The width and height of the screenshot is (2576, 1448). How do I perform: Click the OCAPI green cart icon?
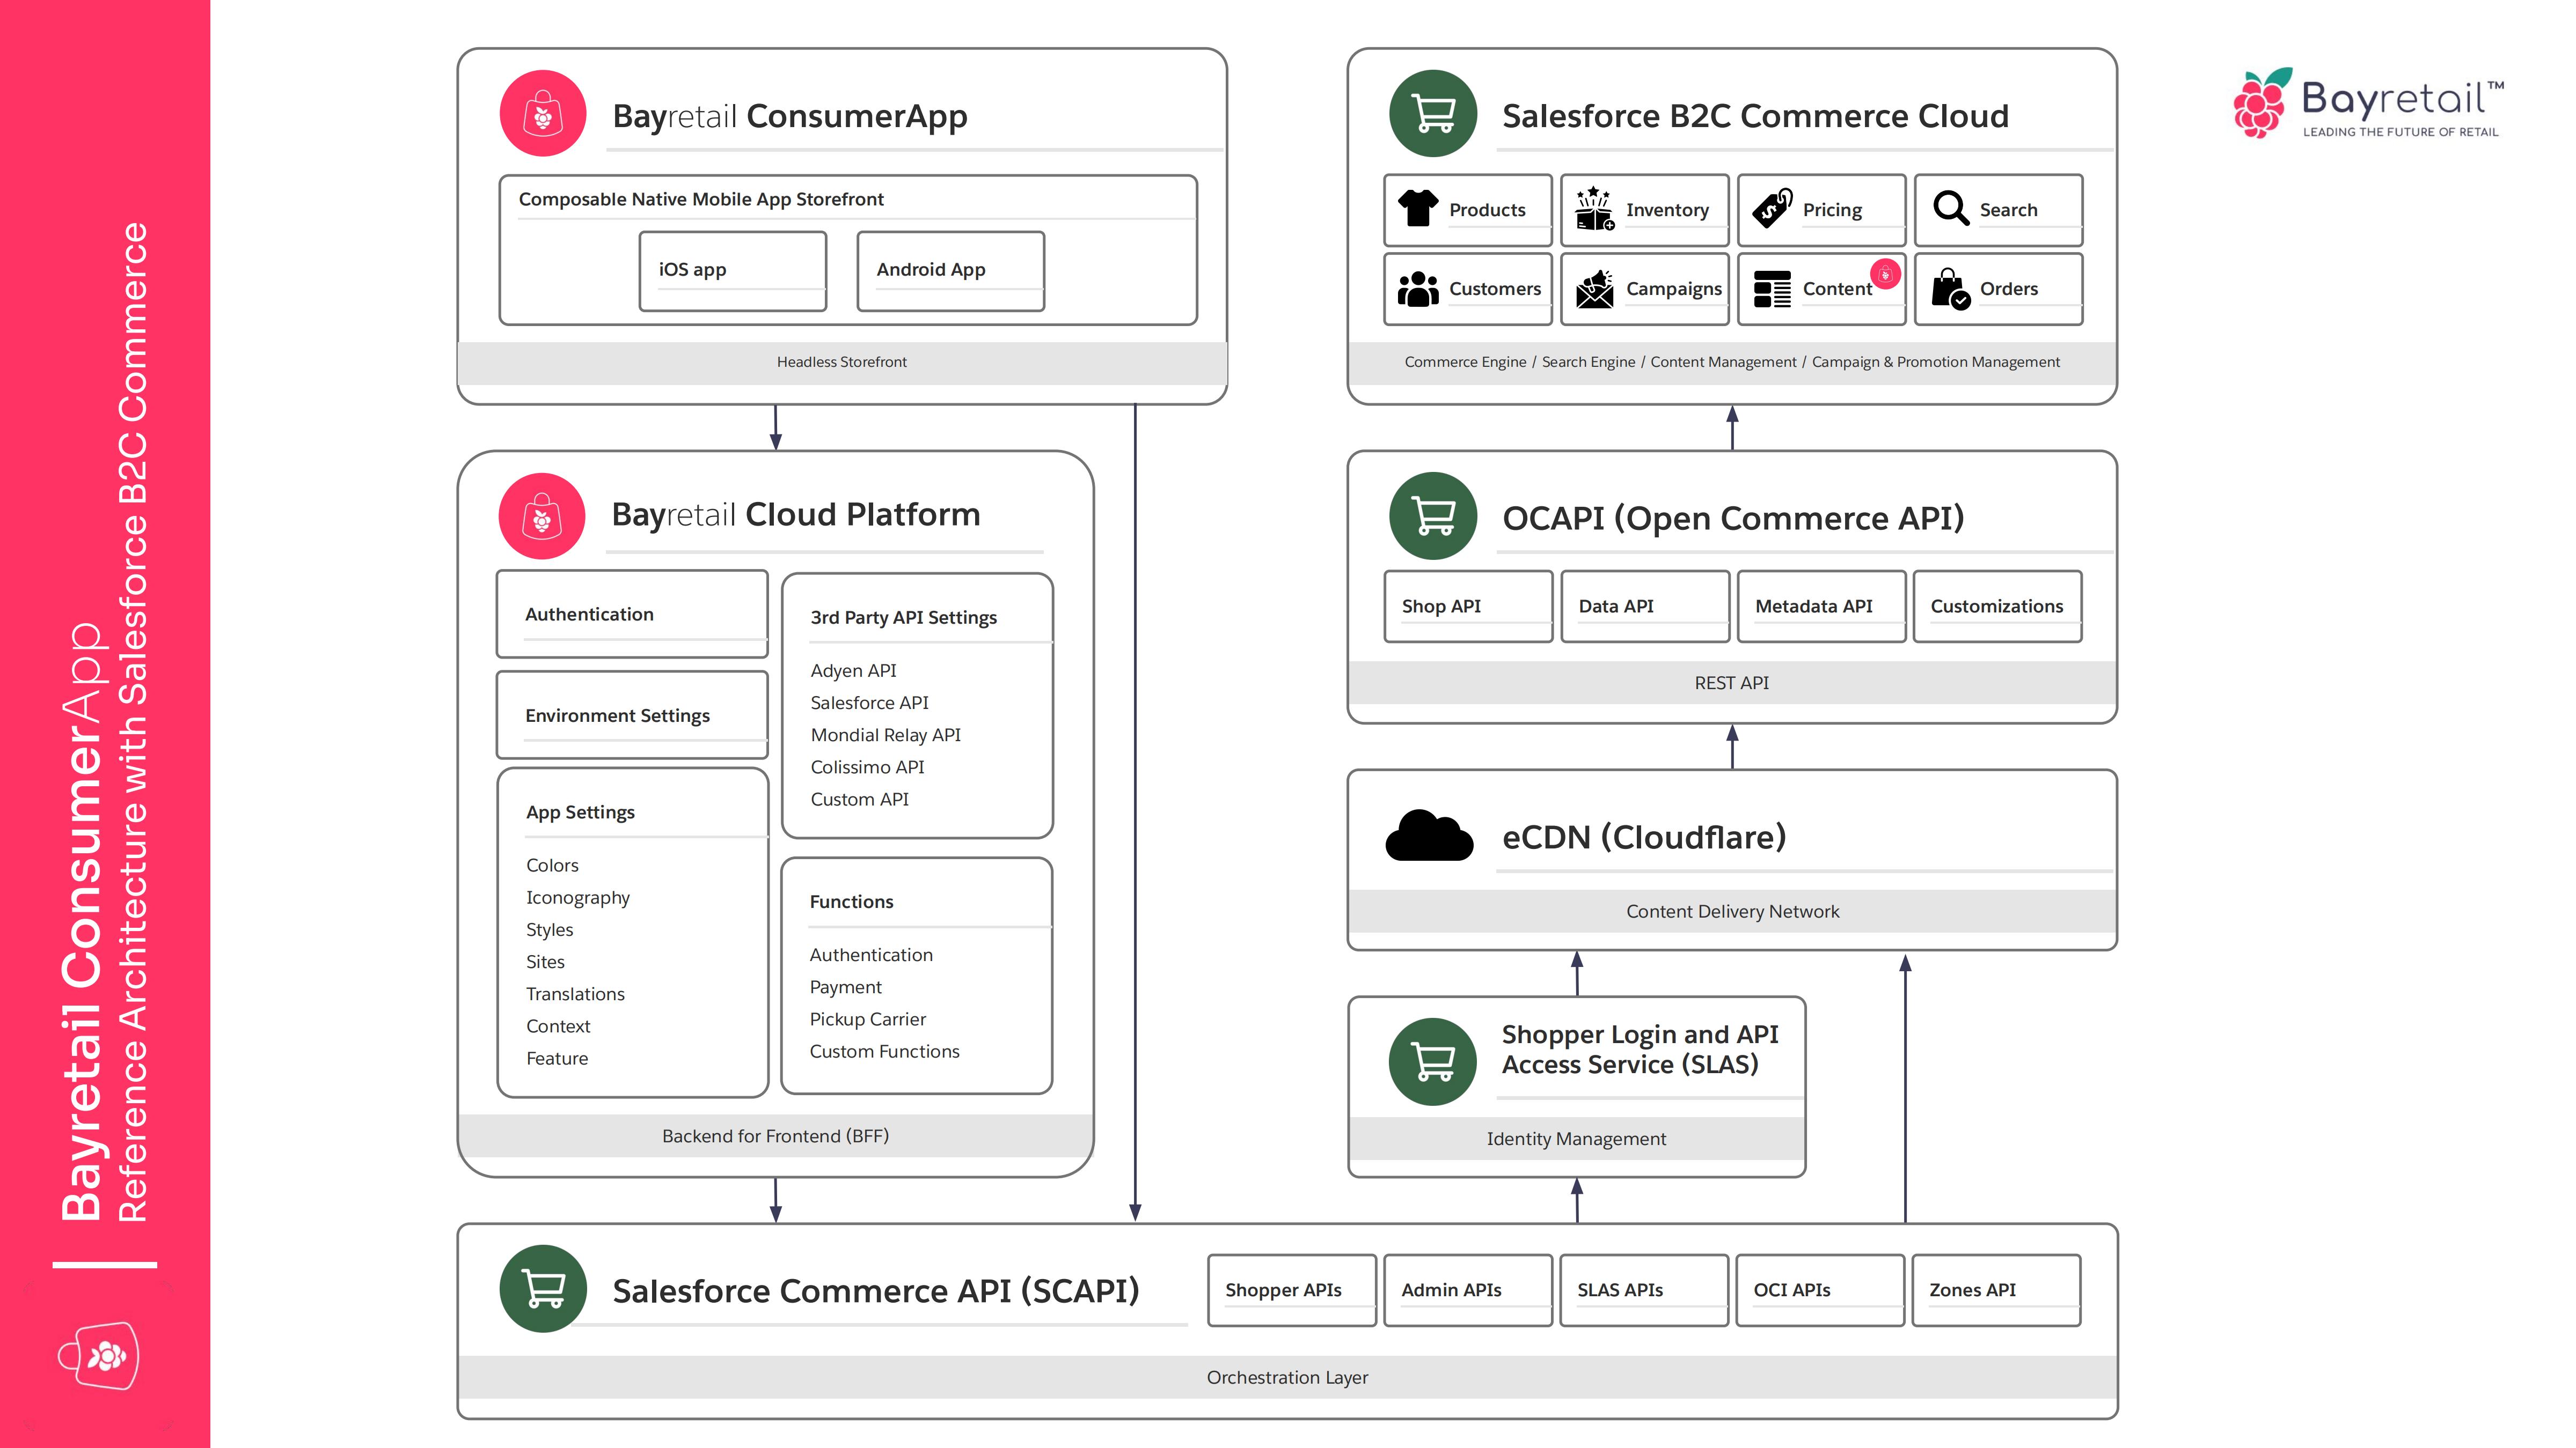(x=1433, y=515)
